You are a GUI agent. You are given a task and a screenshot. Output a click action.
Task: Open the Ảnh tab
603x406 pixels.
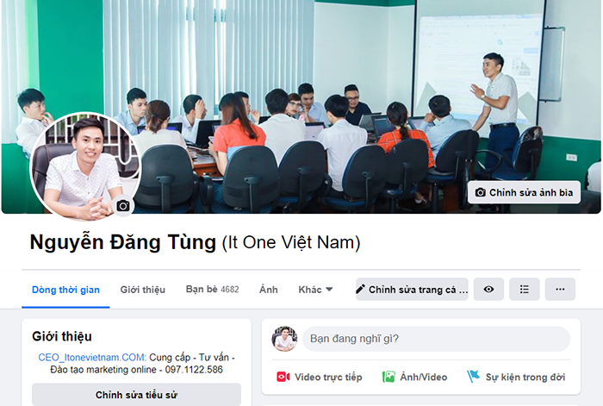pyautogui.click(x=269, y=290)
